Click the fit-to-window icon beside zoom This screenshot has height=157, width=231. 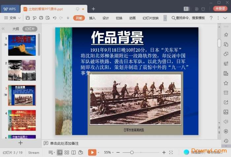pos(171,152)
